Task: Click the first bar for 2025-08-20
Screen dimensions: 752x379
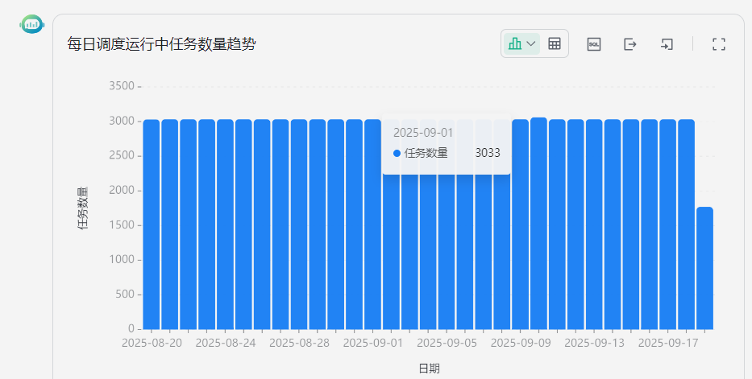Action: tap(151, 225)
